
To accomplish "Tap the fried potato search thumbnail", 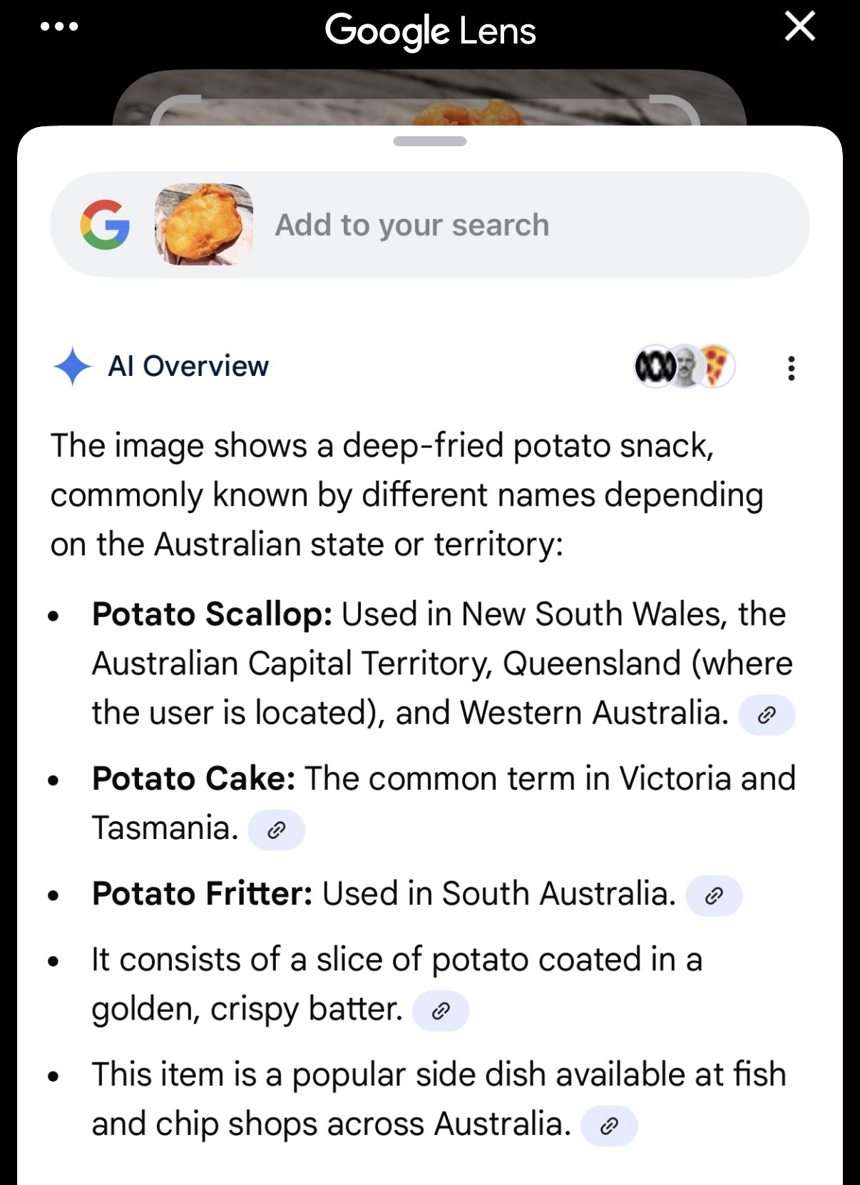I will coord(204,225).
